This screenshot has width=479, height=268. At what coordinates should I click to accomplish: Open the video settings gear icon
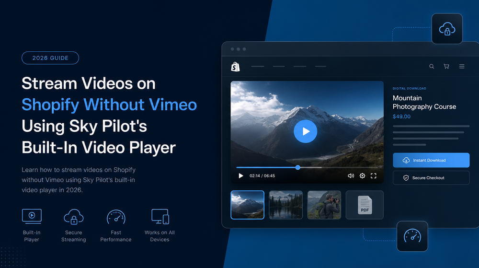tap(362, 176)
